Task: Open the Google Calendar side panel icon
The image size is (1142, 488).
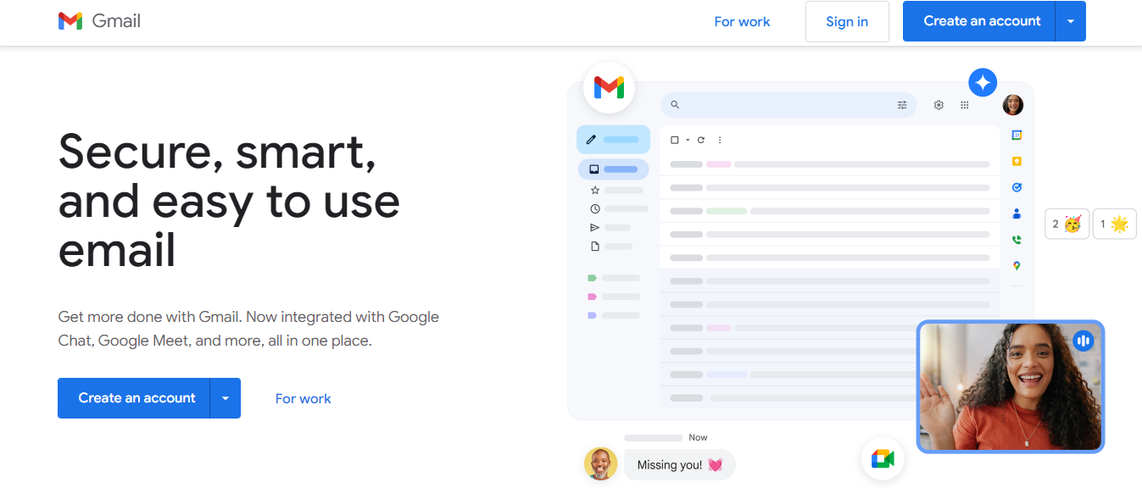Action: point(1017,135)
